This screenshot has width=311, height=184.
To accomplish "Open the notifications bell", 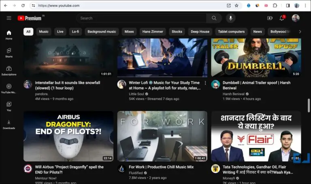I will [x=282, y=18].
